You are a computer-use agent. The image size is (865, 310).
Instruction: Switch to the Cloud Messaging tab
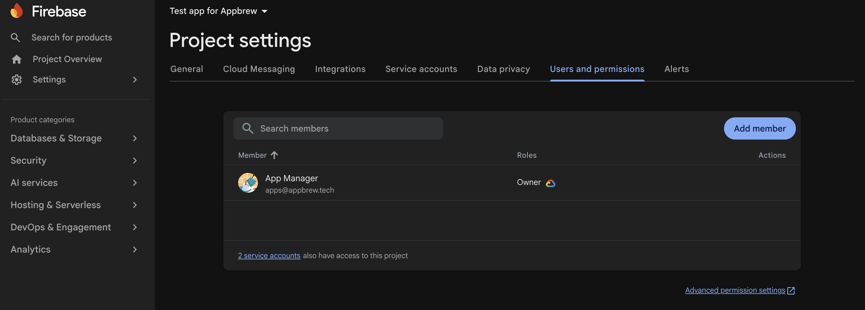click(259, 69)
